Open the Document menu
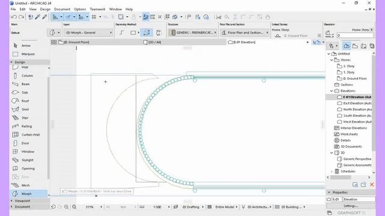 (x=62, y=9)
